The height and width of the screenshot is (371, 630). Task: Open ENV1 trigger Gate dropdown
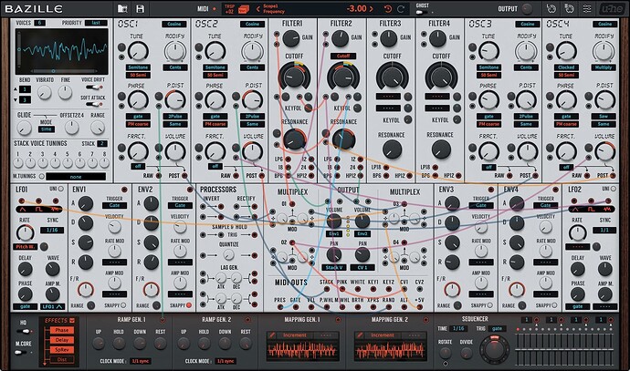(114, 205)
